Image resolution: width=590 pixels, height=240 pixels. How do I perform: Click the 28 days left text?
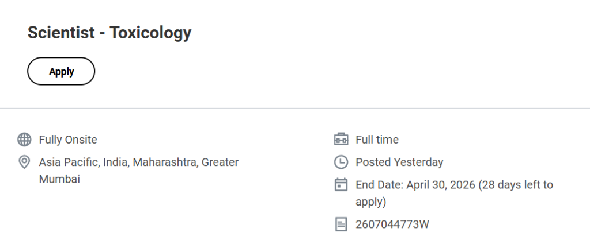521,185
